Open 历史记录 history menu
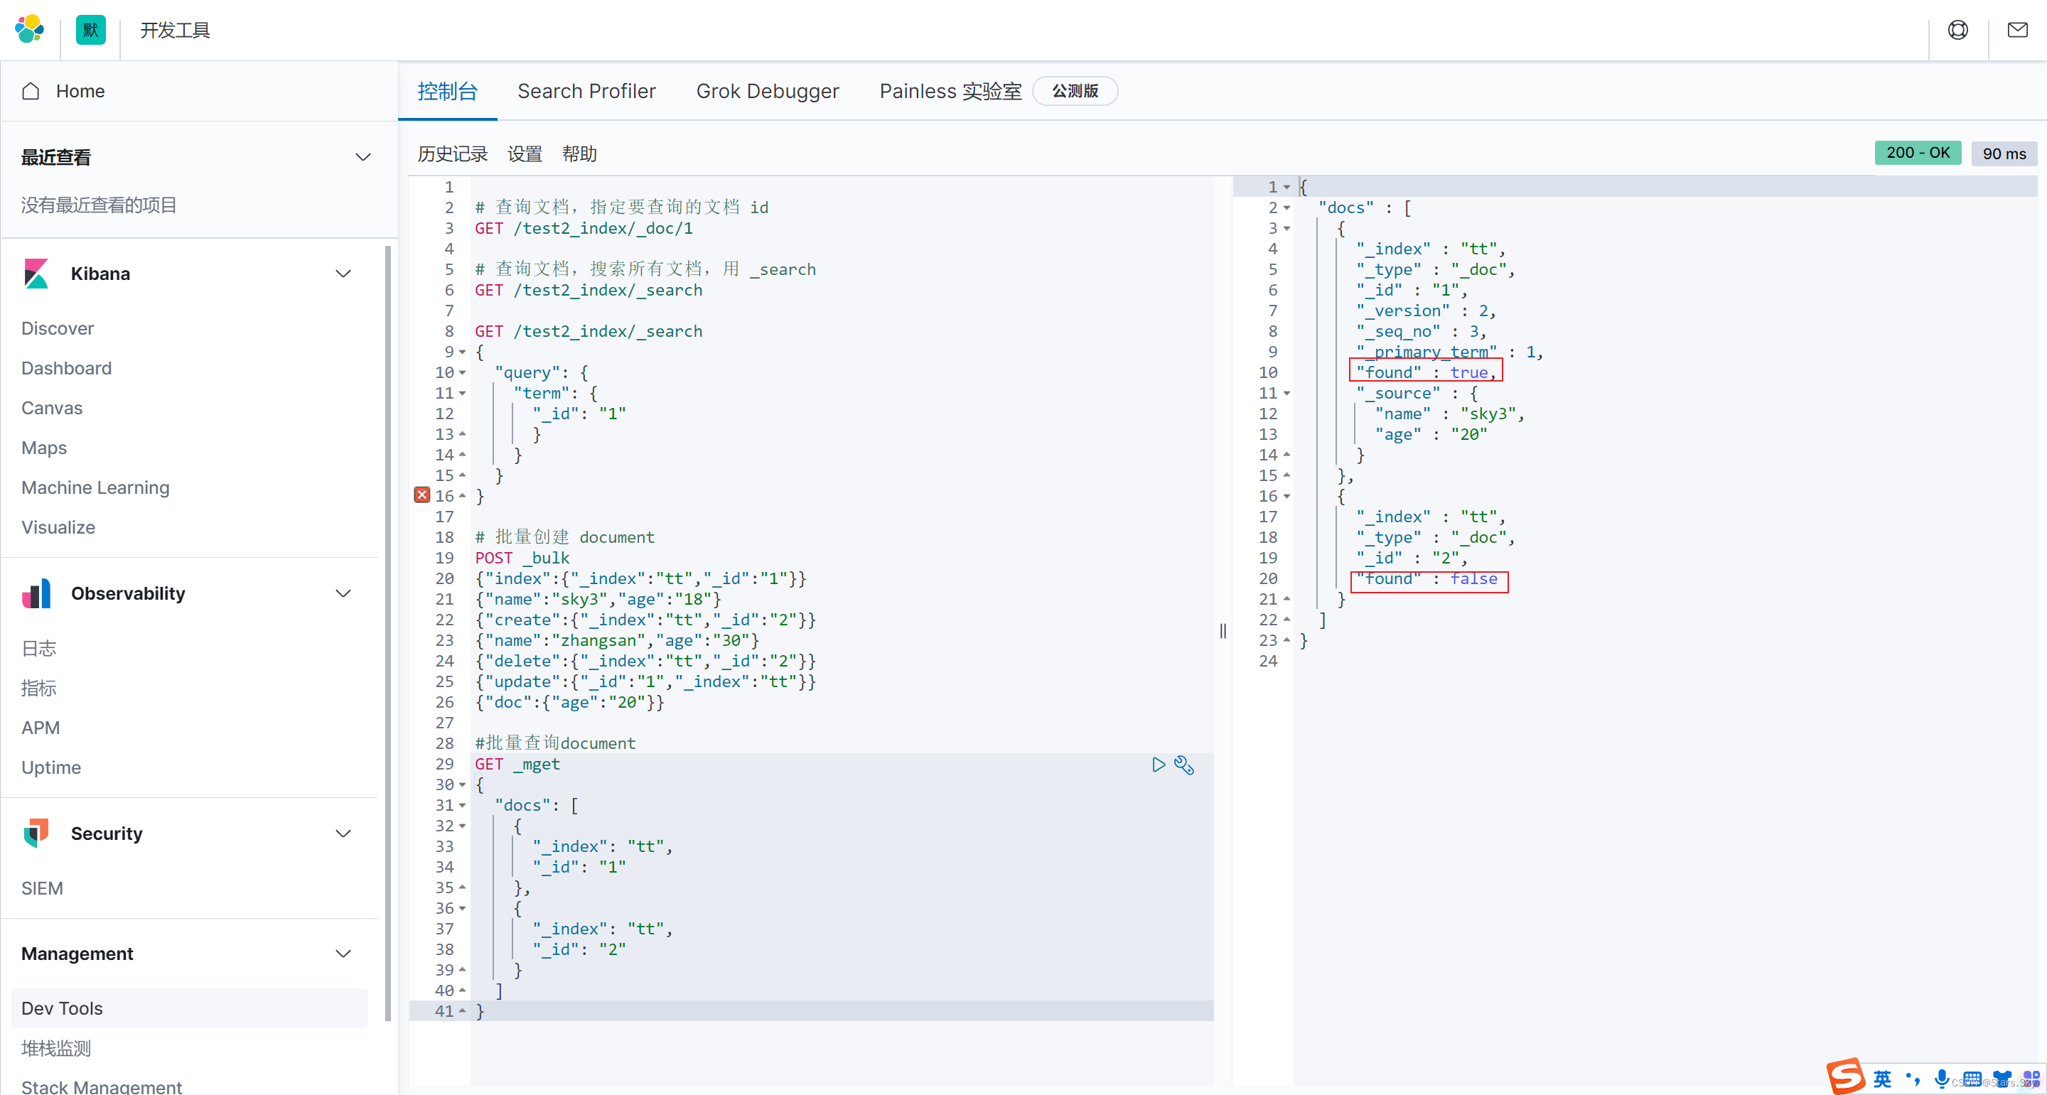Viewport: 2047px width, 1095px height. (x=452, y=154)
